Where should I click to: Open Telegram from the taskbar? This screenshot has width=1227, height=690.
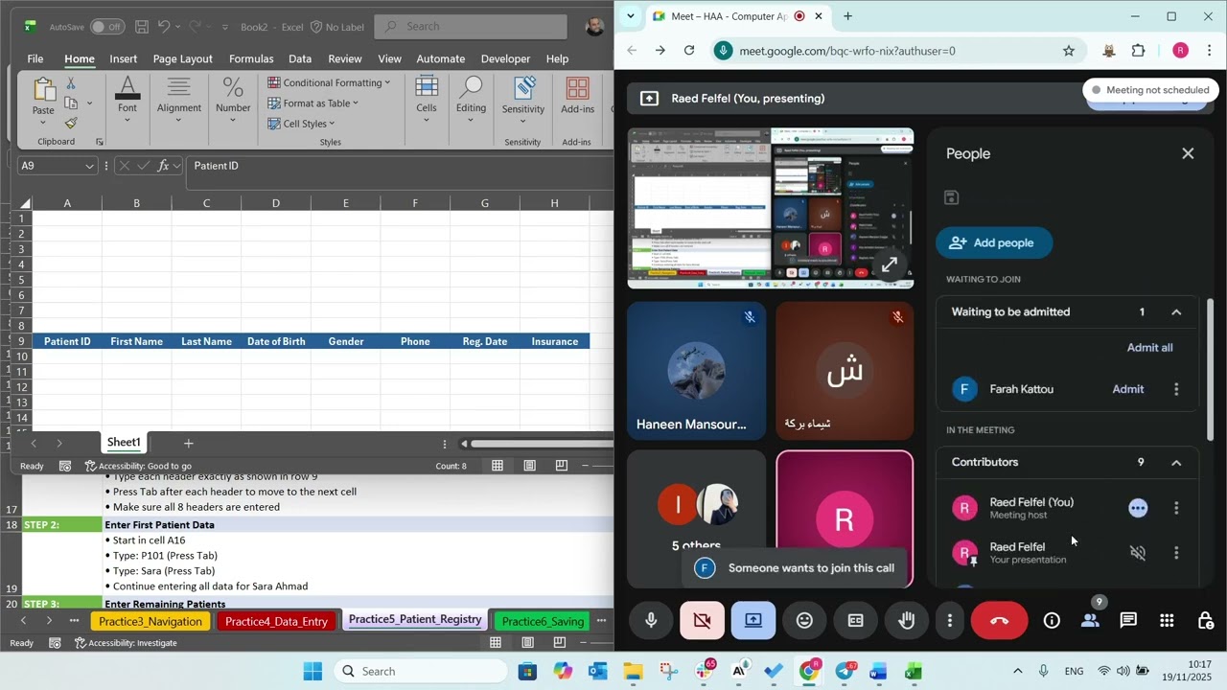pos(844,672)
